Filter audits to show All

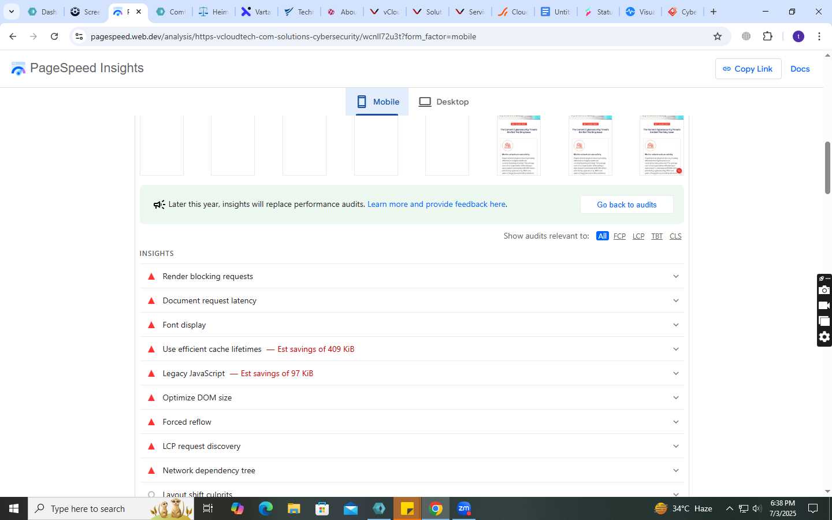tap(602, 236)
